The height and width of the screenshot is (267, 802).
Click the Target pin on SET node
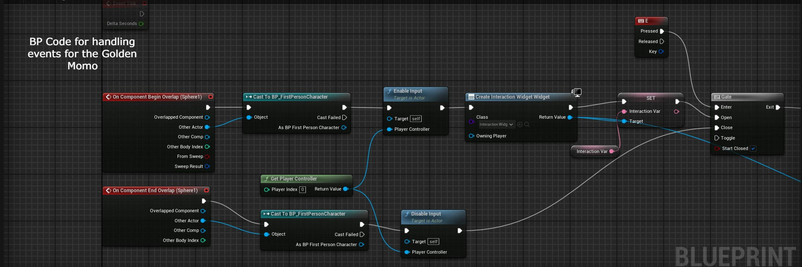tap(624, 121)
